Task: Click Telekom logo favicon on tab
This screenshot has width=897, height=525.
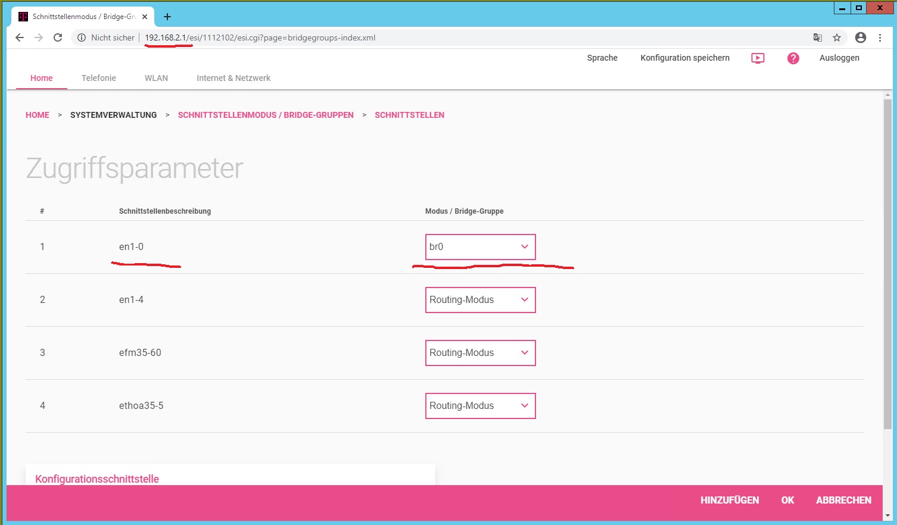Action: click(x=23, y=17)
